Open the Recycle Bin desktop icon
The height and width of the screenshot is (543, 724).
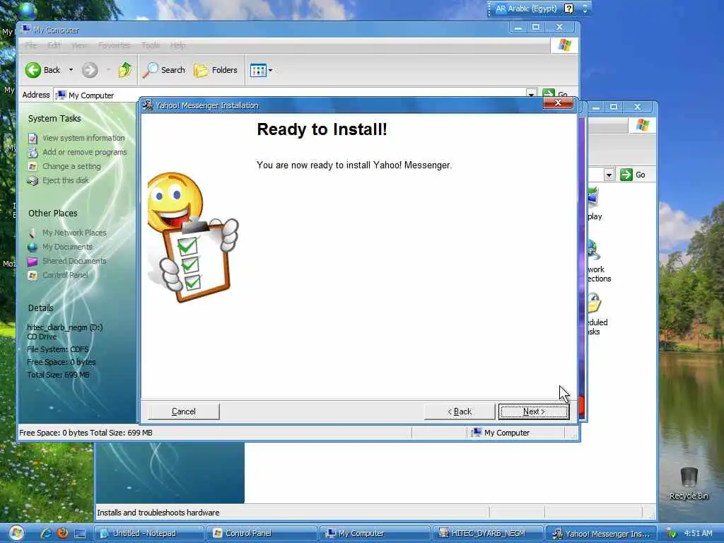click(689, 483)
